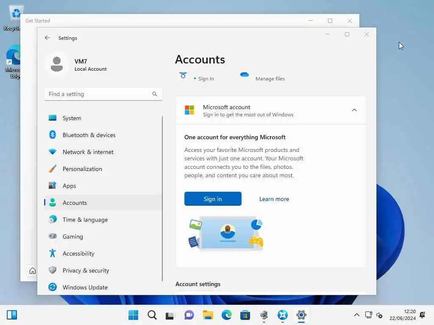Click the Gaming controller icon
Screen dimensions: 434x325
tap(52, 236)
